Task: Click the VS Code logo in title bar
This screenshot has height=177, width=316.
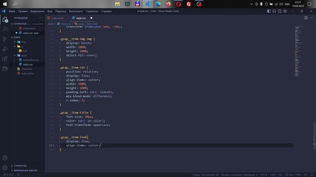Action: (x=3, y=11)
